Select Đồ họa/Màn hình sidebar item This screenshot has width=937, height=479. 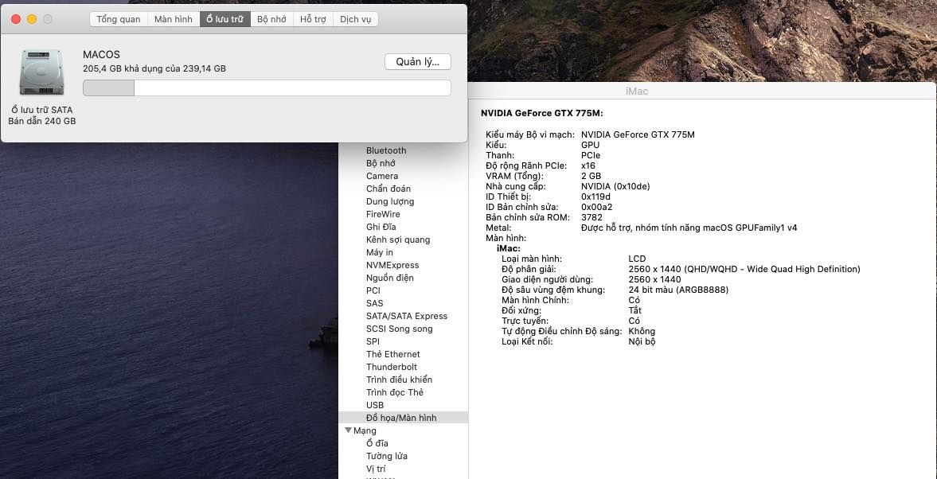pos(401,418)
